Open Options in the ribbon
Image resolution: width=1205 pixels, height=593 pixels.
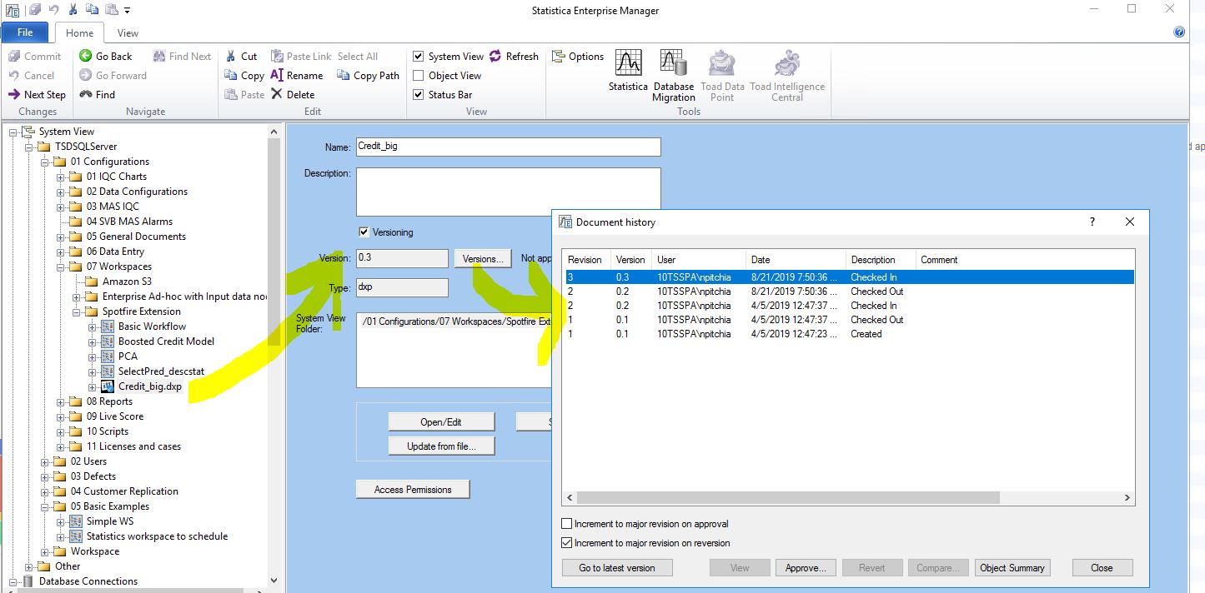tap(559, 57)
